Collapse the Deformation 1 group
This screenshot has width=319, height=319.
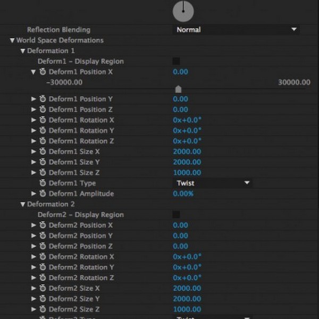[x=23, y=51]
